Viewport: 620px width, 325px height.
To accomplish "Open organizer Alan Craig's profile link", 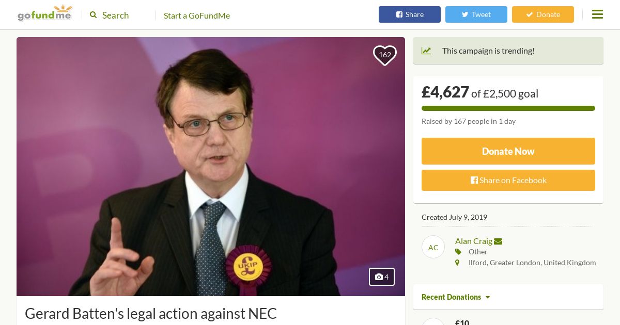I will pyautogui.click(x=473, y=241).
